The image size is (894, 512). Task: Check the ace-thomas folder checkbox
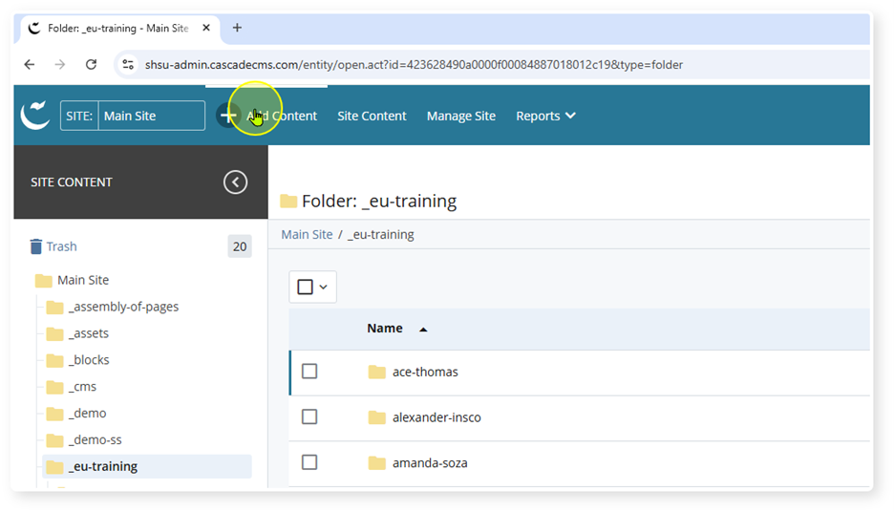(309, 372)
